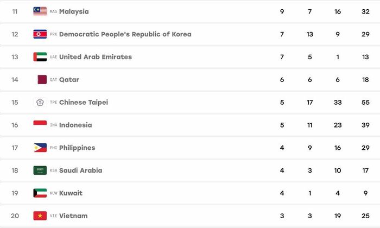Select the United Arab Emirates flag
Image resolution: width=380 pixels, height=228 pixels.
(40, 56)
